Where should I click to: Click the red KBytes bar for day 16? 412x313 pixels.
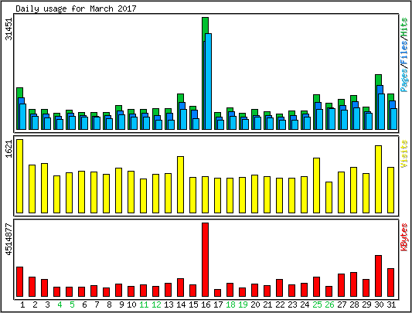tap(205, 260)
